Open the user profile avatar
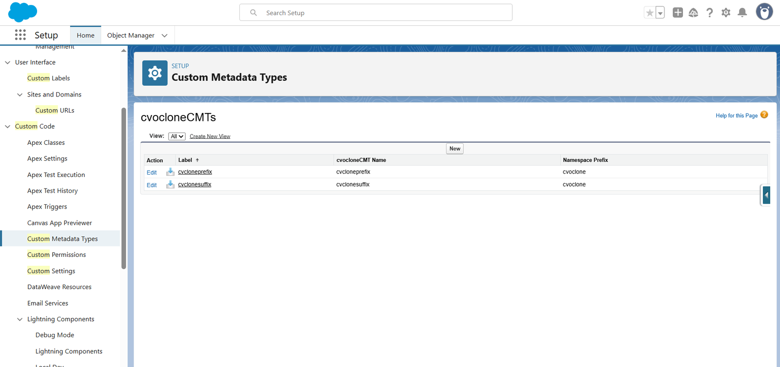 click(x=764, y=12)
